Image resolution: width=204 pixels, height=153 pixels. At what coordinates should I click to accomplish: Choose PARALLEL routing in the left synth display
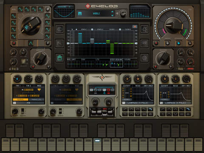pyautogui.click(x=37, y=99)
